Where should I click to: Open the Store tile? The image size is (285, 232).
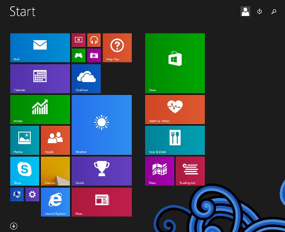(175, 63)
